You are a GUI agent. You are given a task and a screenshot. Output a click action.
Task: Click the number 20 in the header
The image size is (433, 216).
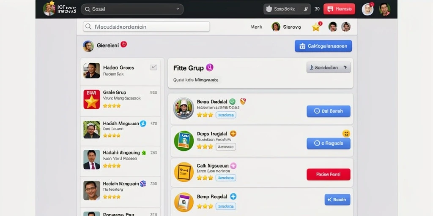click(317, 9)
